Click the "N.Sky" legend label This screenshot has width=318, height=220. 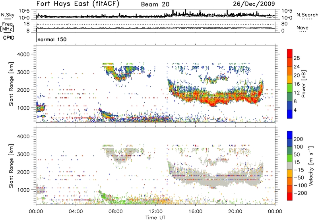8,15
